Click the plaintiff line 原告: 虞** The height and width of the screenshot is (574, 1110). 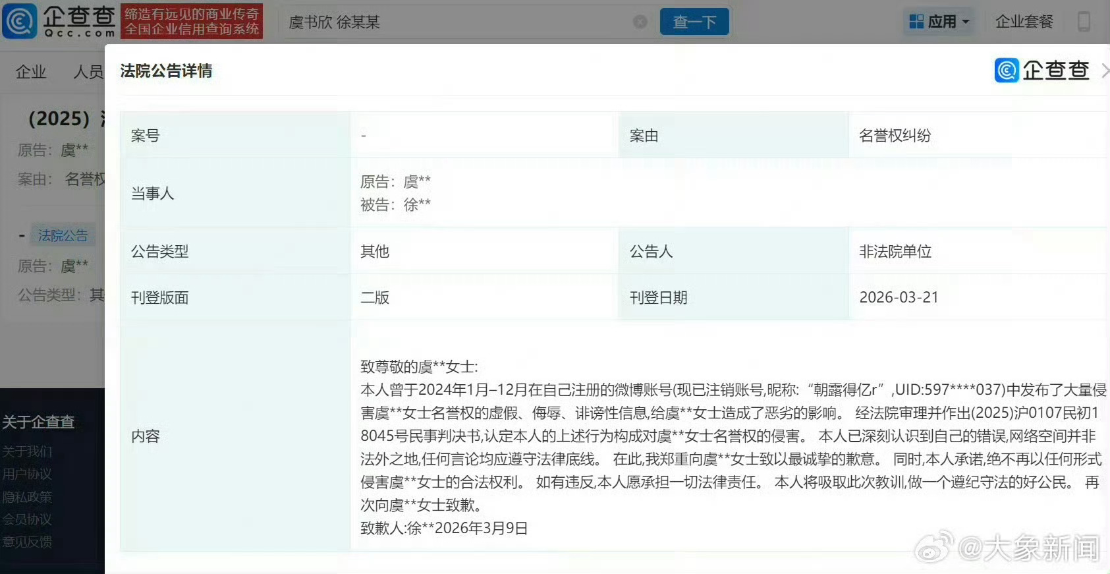point(395,181)
